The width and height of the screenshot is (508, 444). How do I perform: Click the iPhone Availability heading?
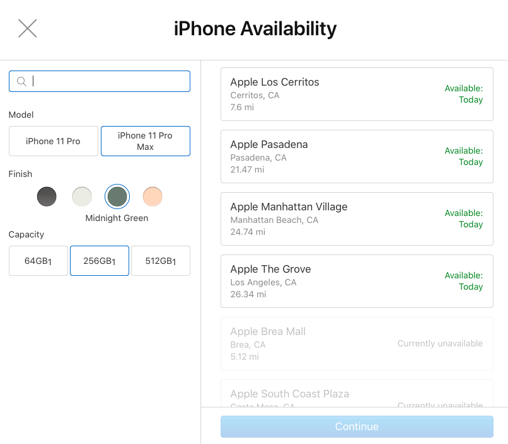(255, 28)
